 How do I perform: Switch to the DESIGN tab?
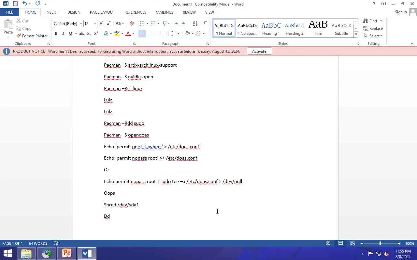pos(74,12)
